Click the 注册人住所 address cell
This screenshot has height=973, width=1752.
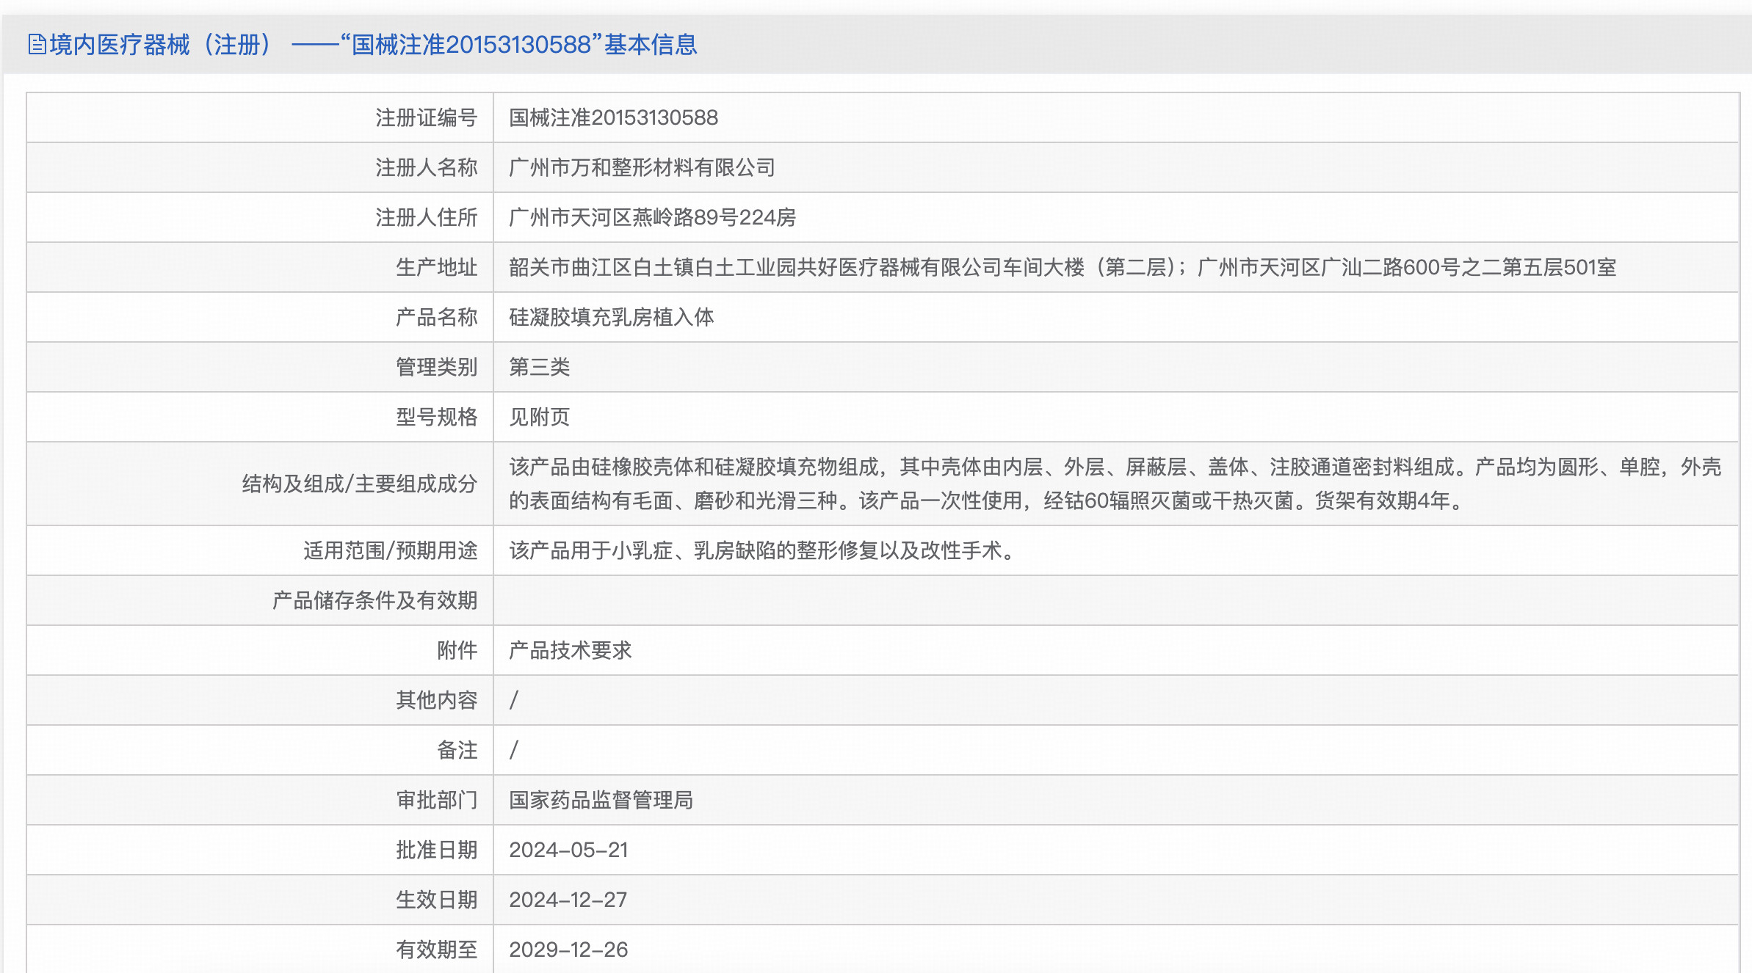[652, 217]
